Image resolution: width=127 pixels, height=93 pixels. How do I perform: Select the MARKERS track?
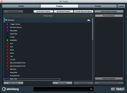click(13, 40)
